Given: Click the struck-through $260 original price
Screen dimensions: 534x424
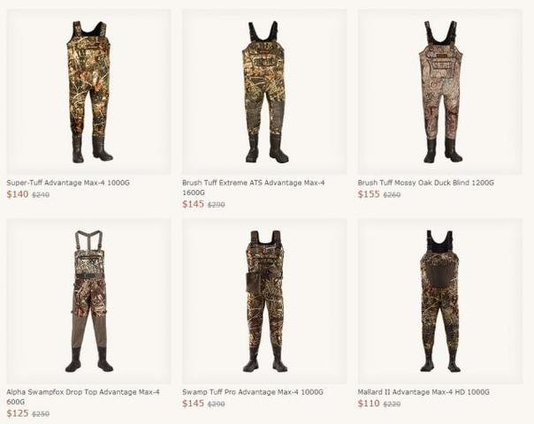Looking at the screenshot, I should click(392, 195).
